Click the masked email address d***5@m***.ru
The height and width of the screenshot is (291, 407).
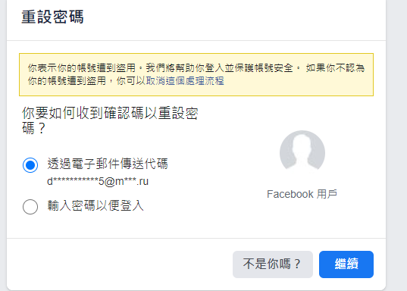tap(98, 181)
